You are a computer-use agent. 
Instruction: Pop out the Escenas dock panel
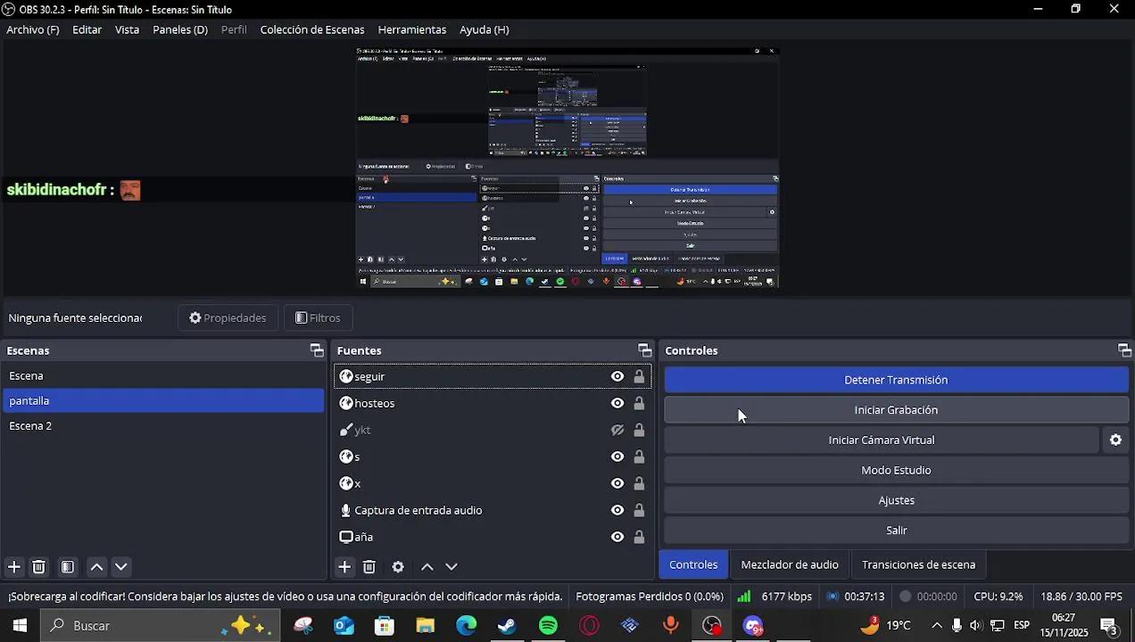[317, 350]
